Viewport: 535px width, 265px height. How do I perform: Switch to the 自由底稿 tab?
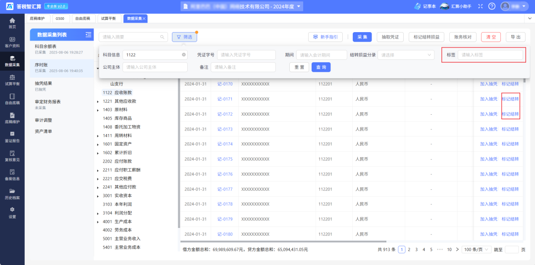[83, 19]
